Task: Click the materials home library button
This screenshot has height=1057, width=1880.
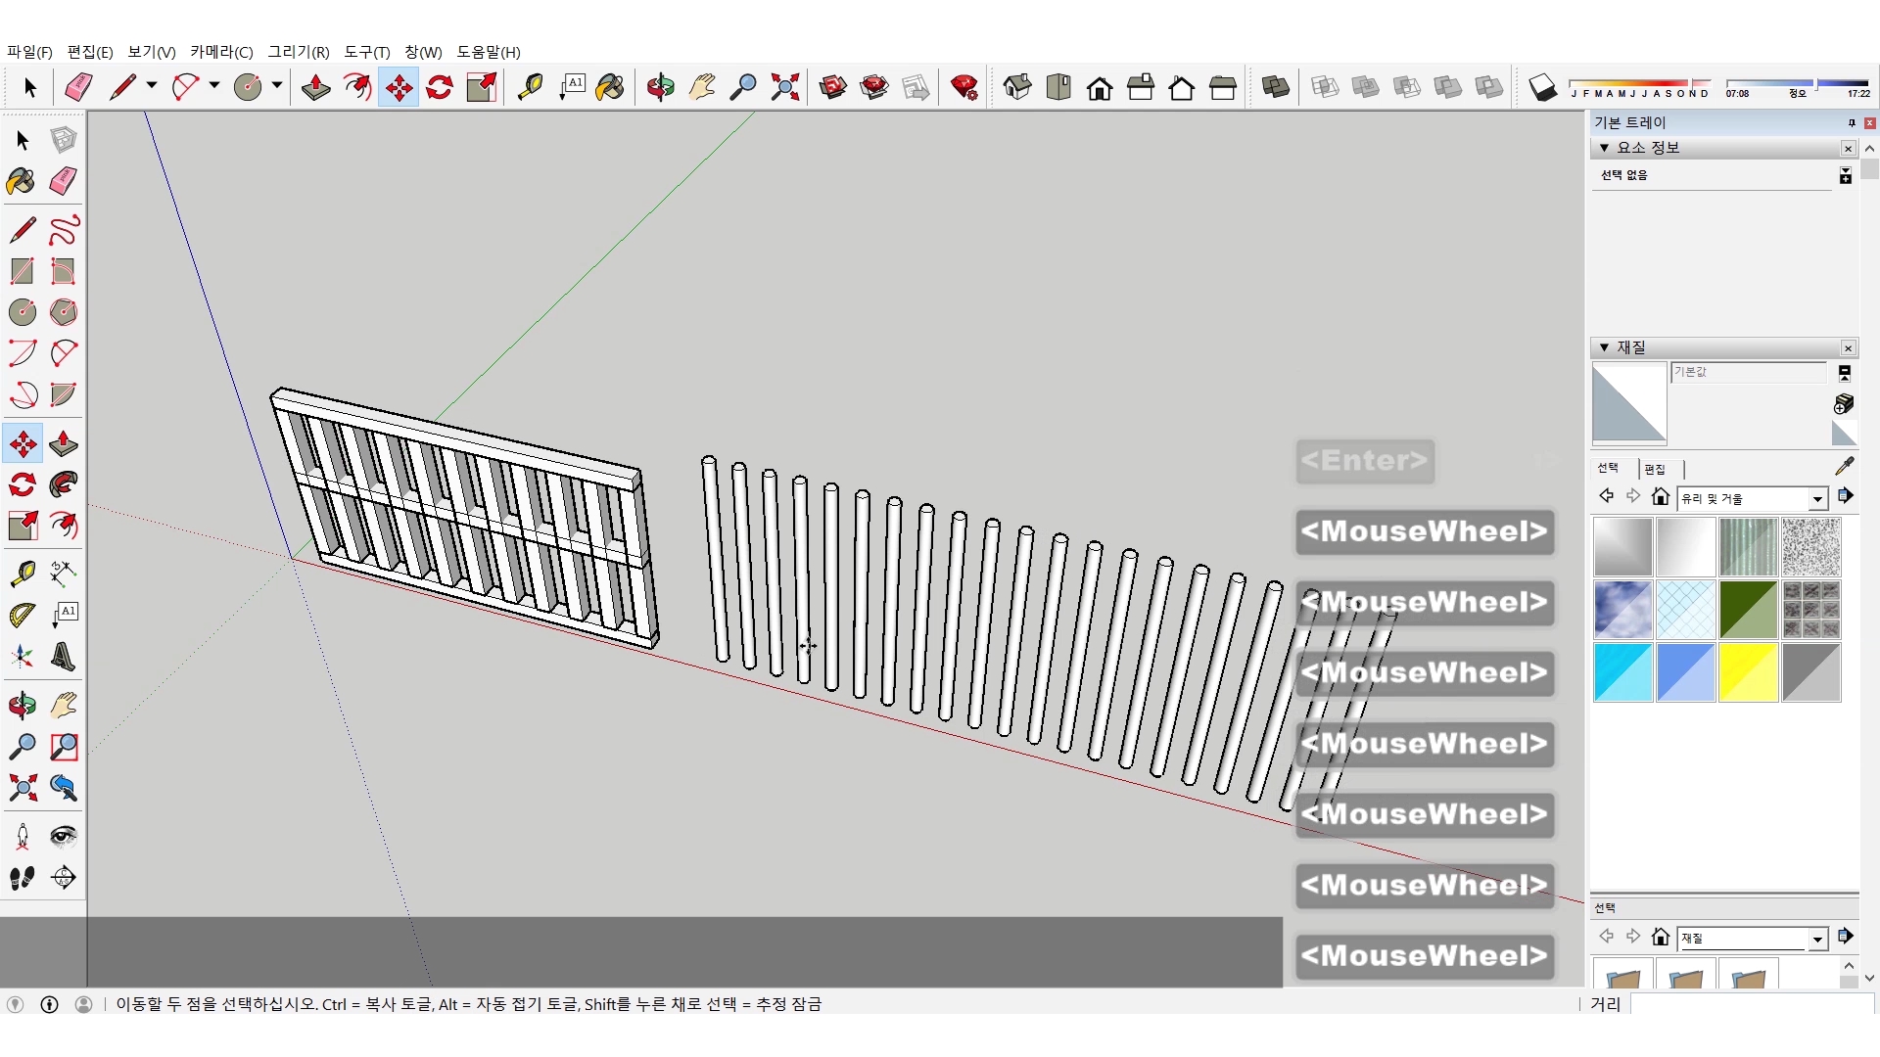Action: pos(1660,497)
